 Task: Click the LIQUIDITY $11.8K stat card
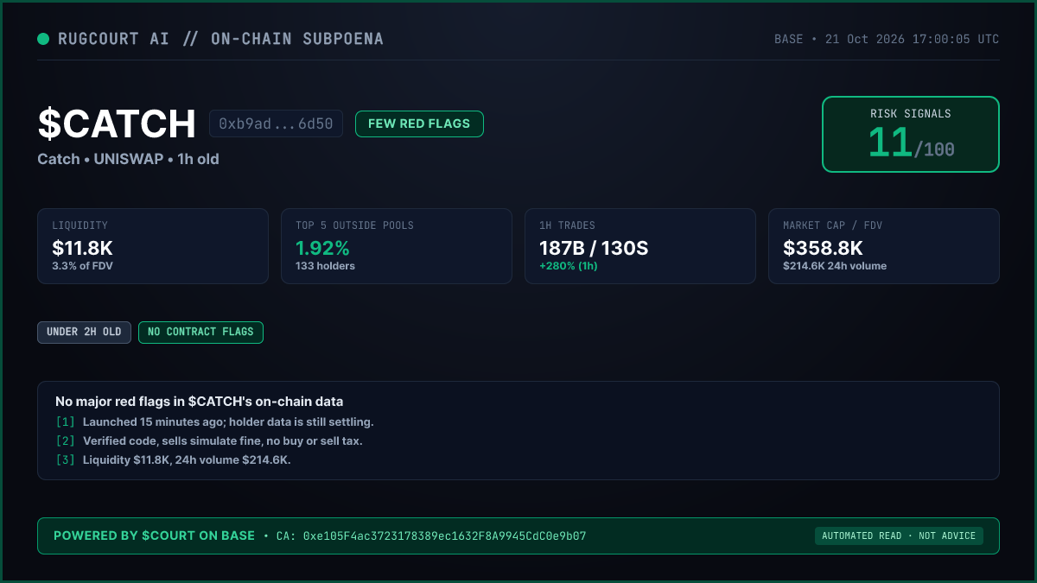153,246
